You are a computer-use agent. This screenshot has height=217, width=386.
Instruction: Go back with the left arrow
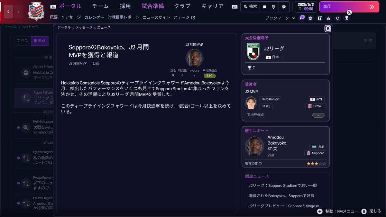[x=8, y=12]
